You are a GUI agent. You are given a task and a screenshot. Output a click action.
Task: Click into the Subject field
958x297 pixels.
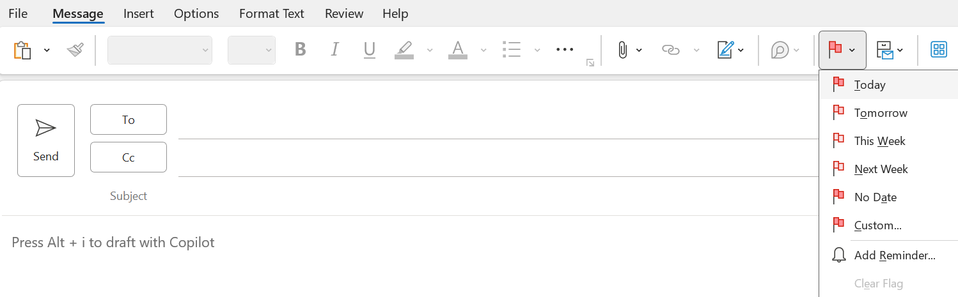(x=498, y=196)
